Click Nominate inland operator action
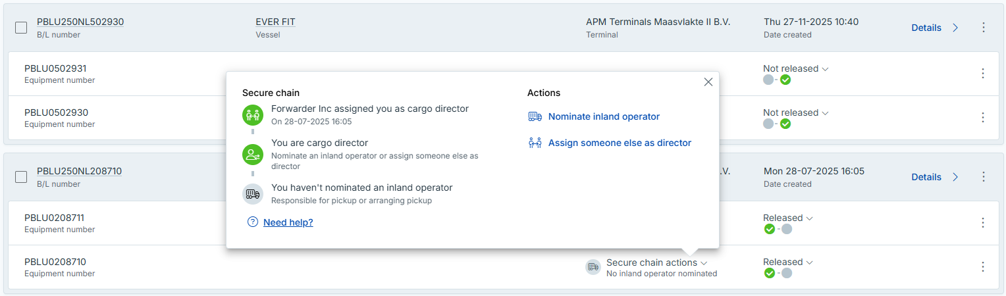 tap(604, 116)
